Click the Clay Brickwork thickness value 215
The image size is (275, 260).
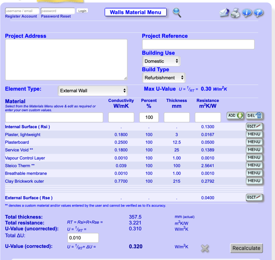pos(177,181)
